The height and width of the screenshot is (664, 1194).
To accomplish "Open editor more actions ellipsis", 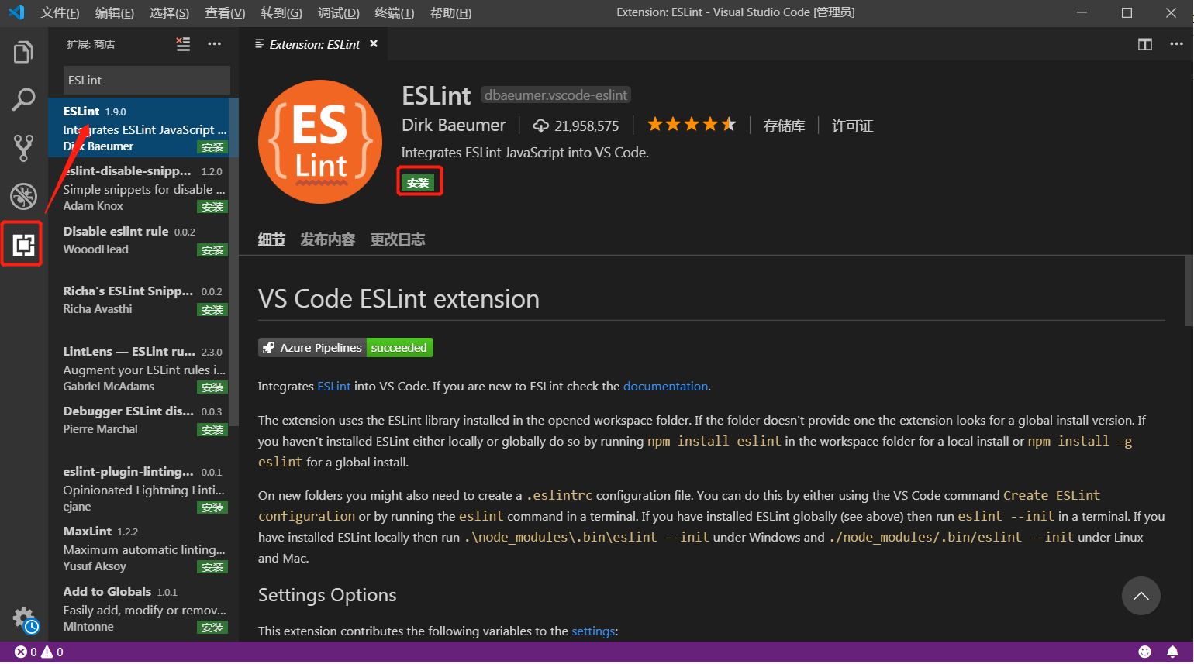I will [1176, 44].
